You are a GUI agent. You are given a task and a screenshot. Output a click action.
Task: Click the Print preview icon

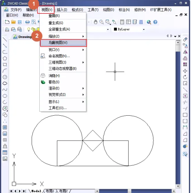[x=34, y=22]
